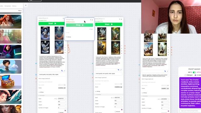
Task: Open the model dropdown above Styles in the rightmost node
Action: click(x=165, y=85)
